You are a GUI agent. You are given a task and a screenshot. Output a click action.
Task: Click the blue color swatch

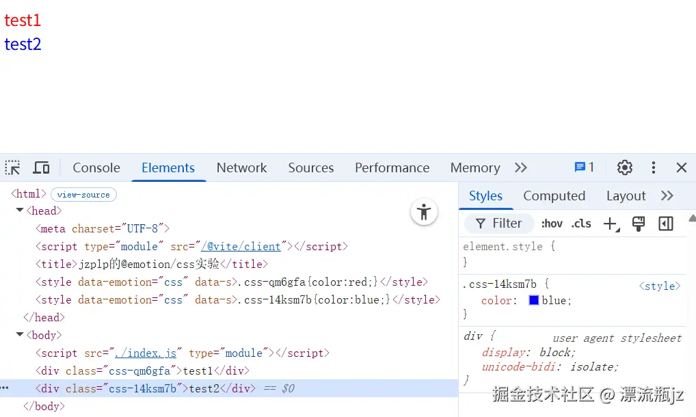[534, 300]
